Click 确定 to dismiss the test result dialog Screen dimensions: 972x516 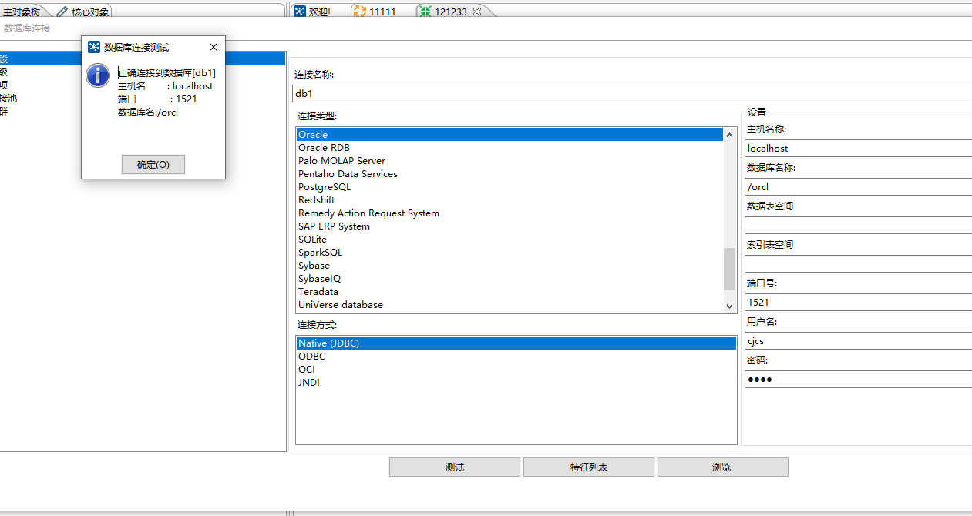[153, 164]
